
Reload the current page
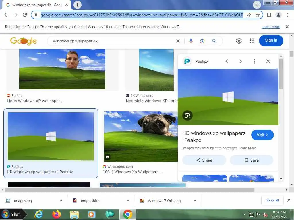[x=25, y=15]
